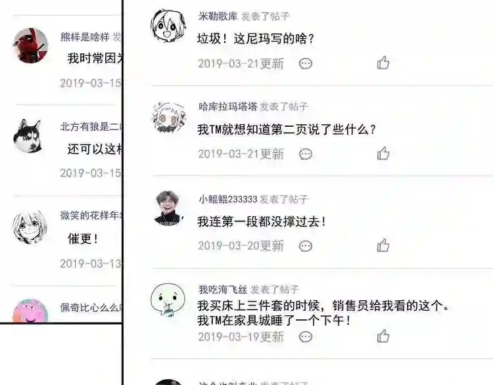The width and height of the screenshot is (493, 385).
Task: Like 小鲲鲲233333's post
Action: pyautogui.click(x=383, y=246)
